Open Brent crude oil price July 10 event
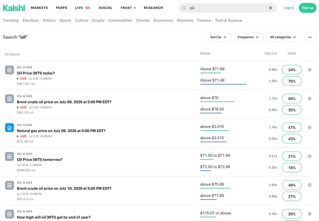Screen dimensions: 319x221 tap(64, 188)
